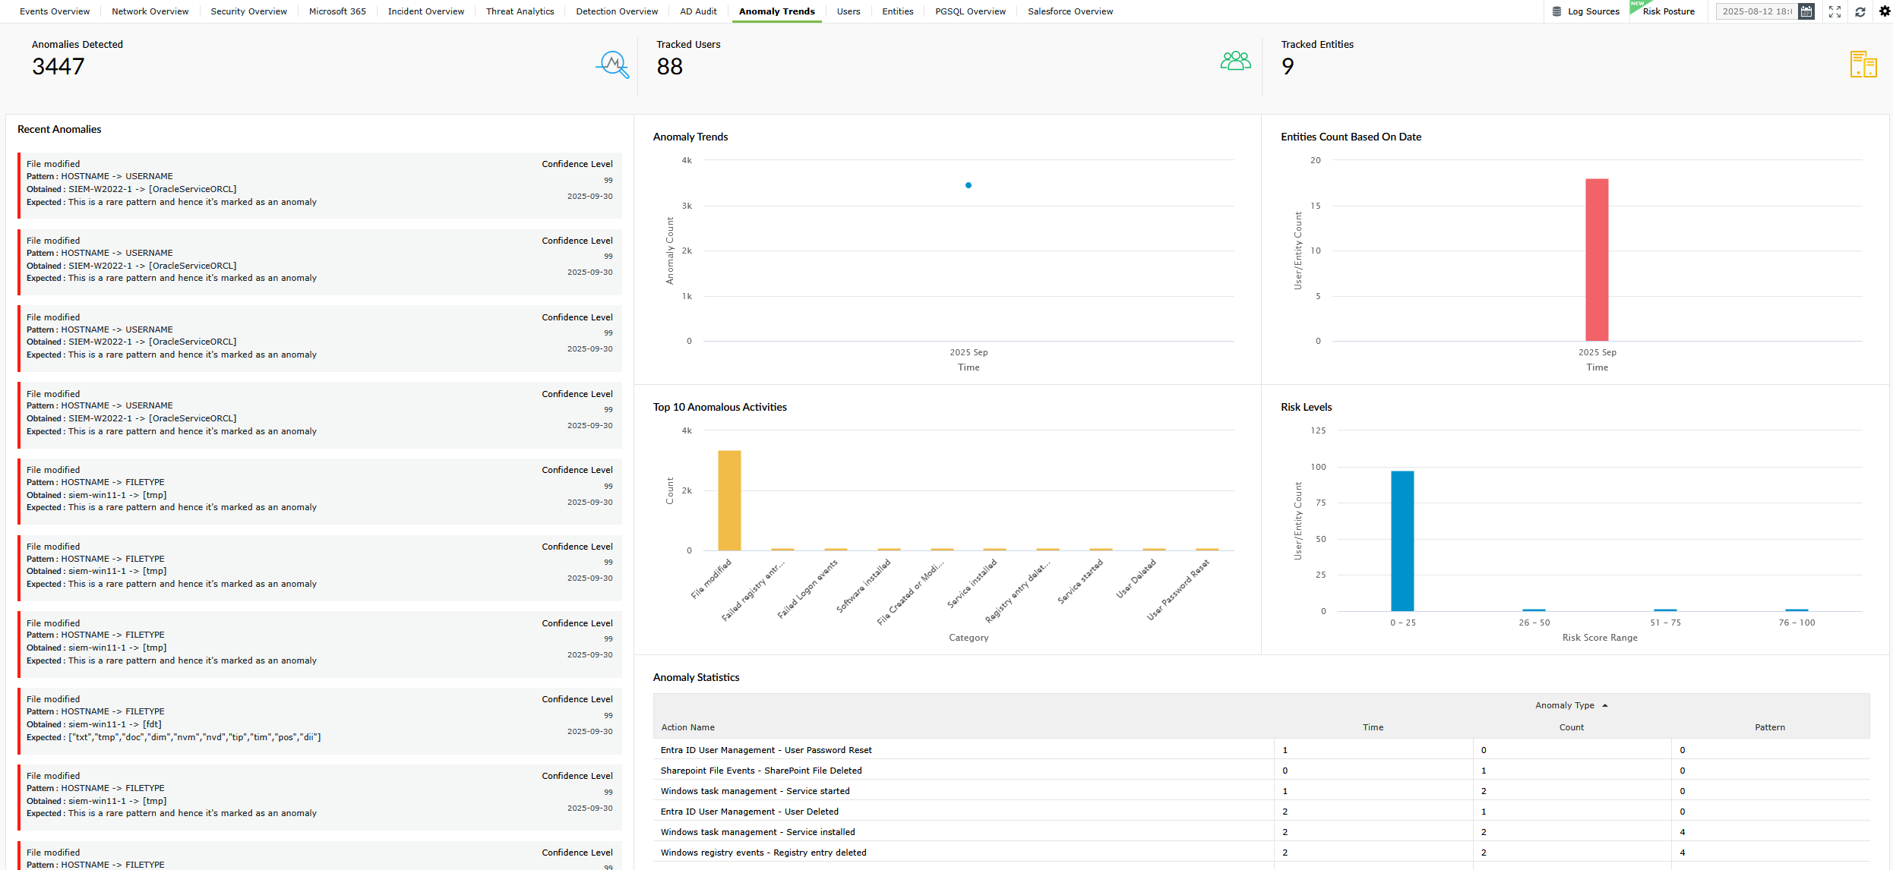Select 'Entra ID User Management - User Deleted' row
The image size is (1893, 870).
pos(1261,812)
